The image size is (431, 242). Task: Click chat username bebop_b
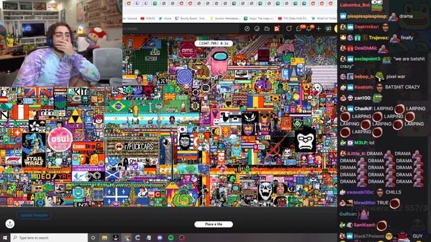[364, 77]
